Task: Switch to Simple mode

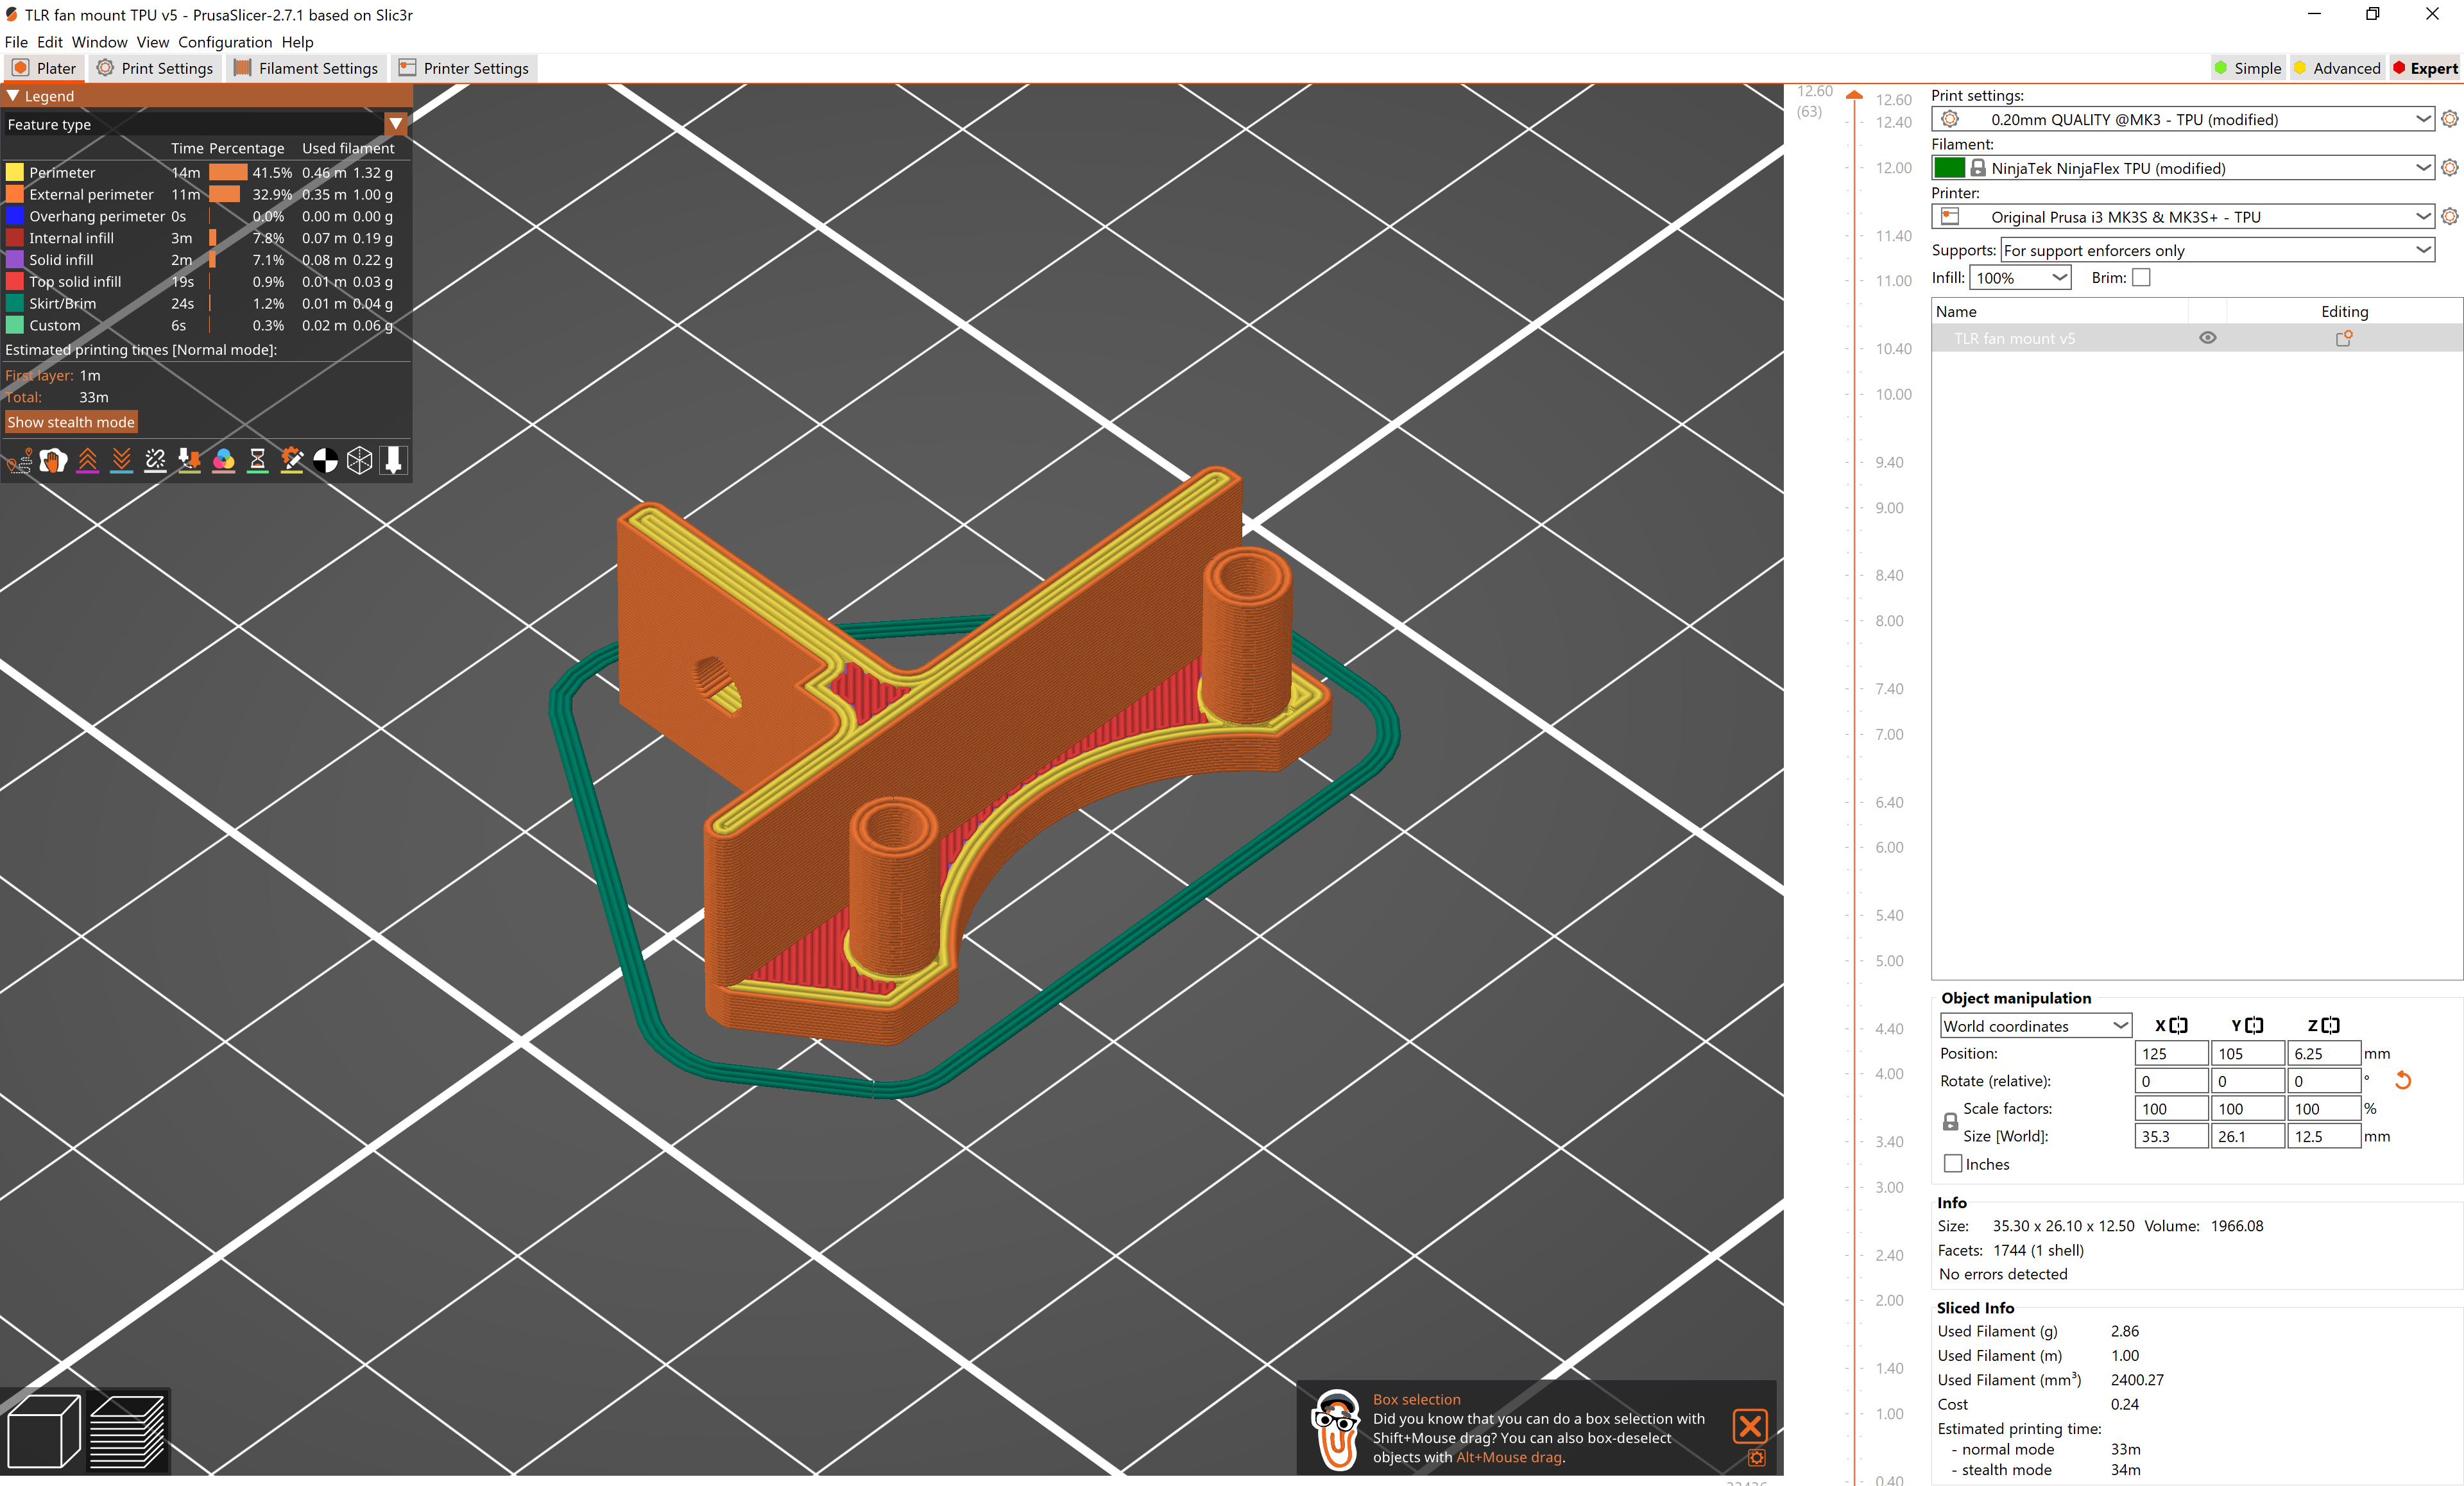Action: pyautogui.click(x=2247, y=68)
